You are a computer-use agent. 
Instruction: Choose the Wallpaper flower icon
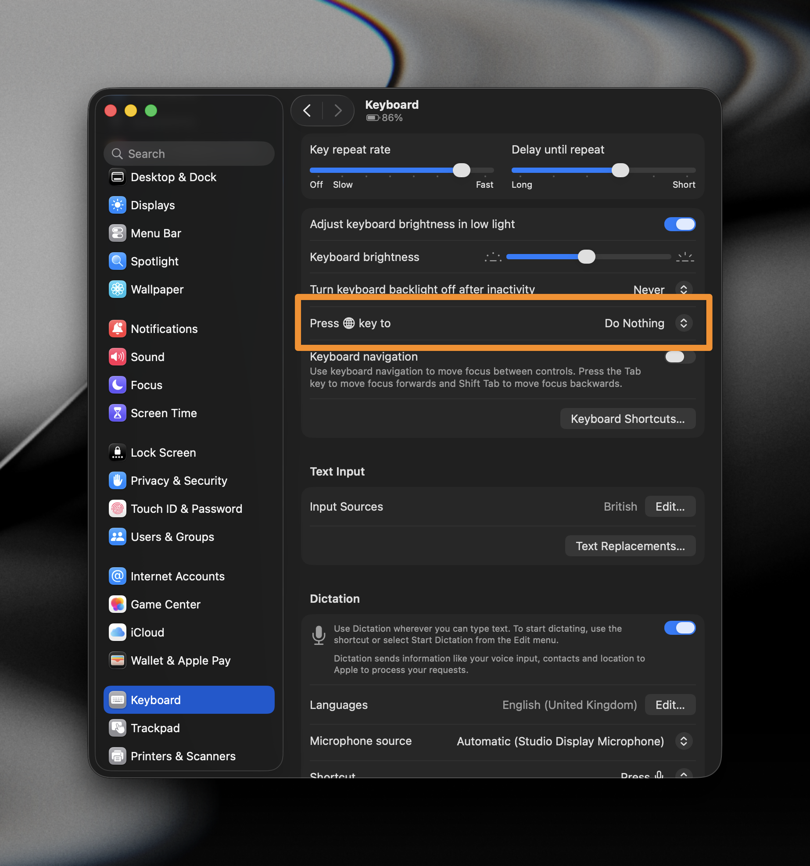[x=117, y=290]
